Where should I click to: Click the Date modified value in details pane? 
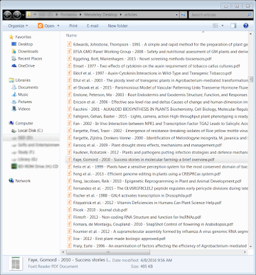[156, 261]
